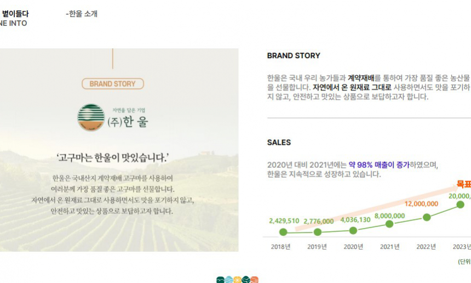The image size is (471, 283).
Task: Click the orange BRAND STORY pill badge
Action: point(113,83)
